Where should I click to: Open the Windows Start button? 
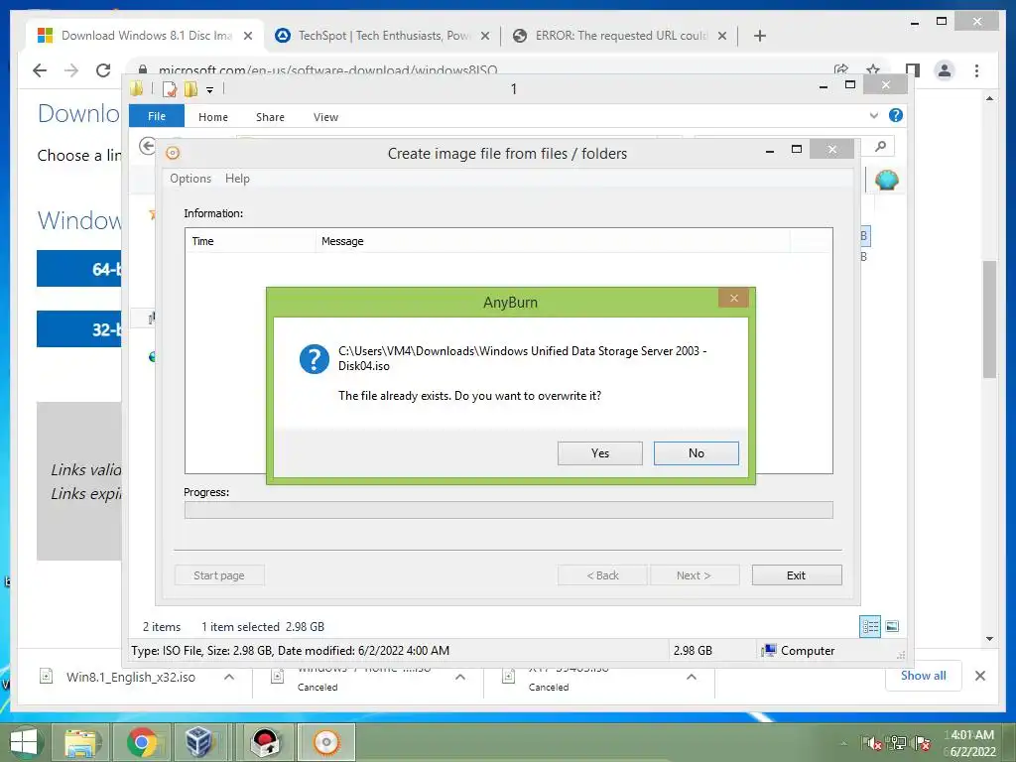tap(24, 742)
